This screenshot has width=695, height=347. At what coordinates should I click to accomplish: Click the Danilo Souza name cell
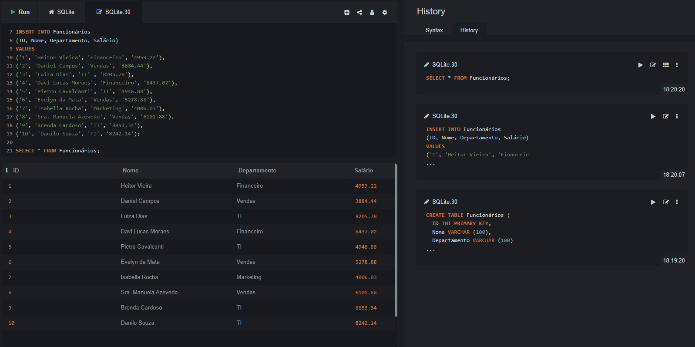(x=138, y=323)
